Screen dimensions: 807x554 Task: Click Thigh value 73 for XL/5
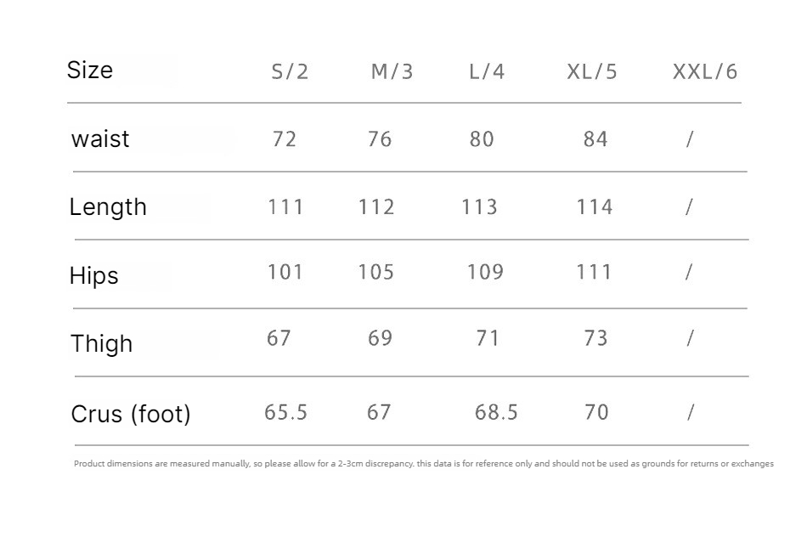tap(595, 338)
